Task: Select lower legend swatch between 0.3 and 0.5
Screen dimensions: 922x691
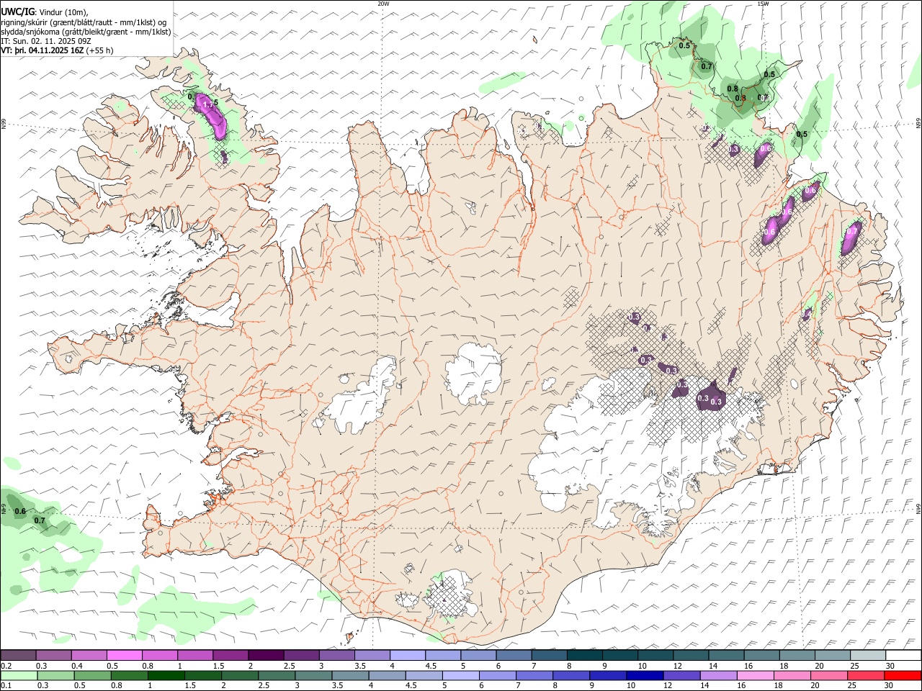Action: point(55,675)
